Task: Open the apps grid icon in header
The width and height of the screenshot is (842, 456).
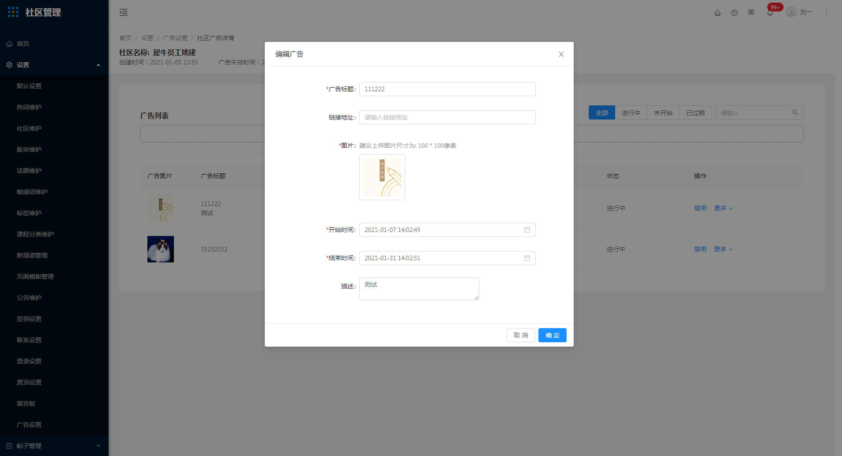Action: point(751,12)
